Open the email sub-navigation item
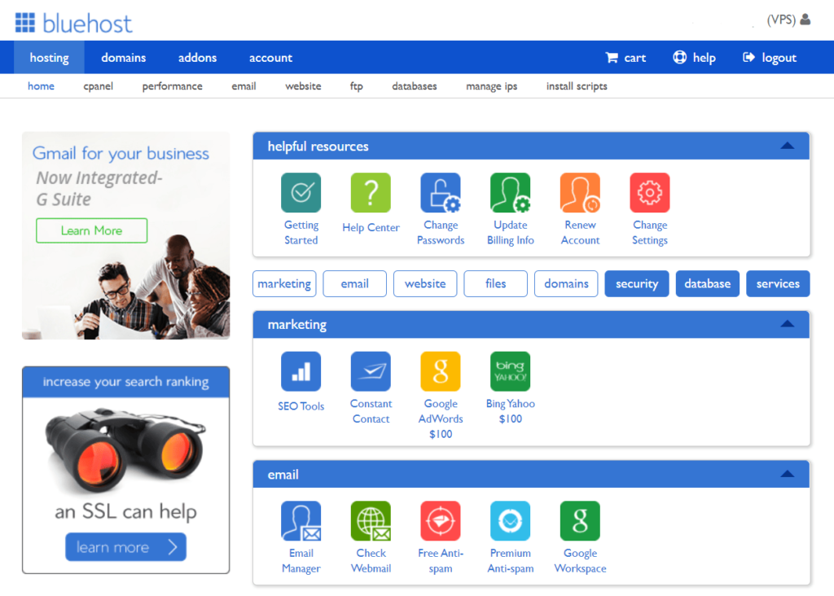The height and width of the screenshot is (596, 834). point(244,86)
